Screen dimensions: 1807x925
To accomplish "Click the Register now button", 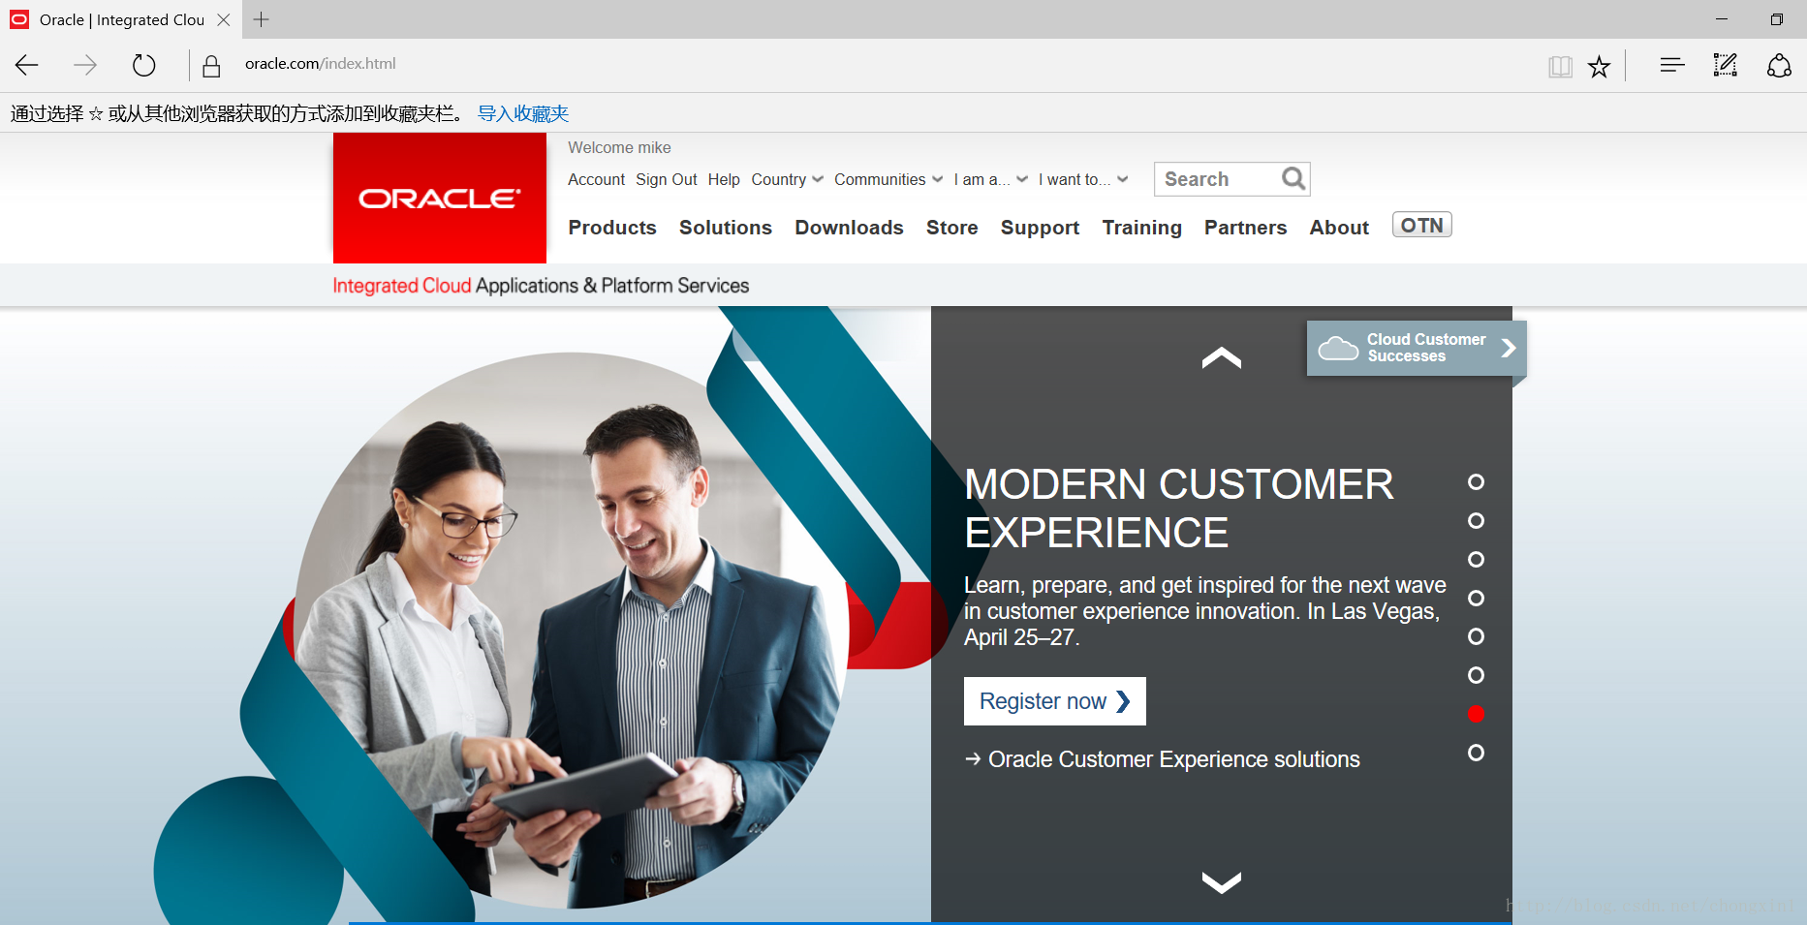I will [x=1054, y=701].
